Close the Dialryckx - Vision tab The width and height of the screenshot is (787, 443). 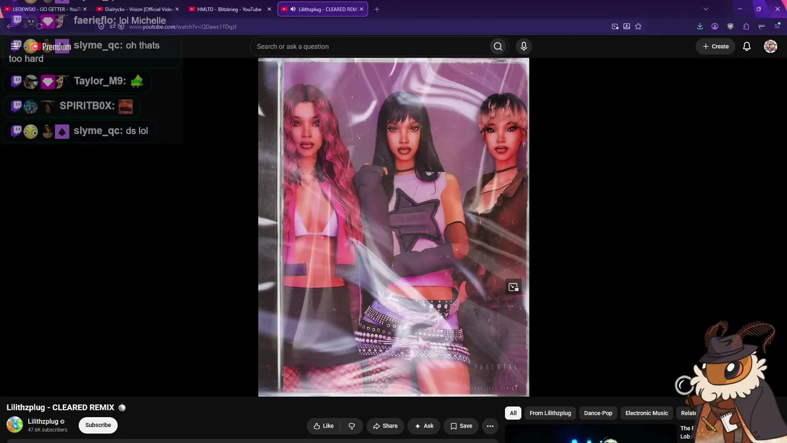(177, 9)
